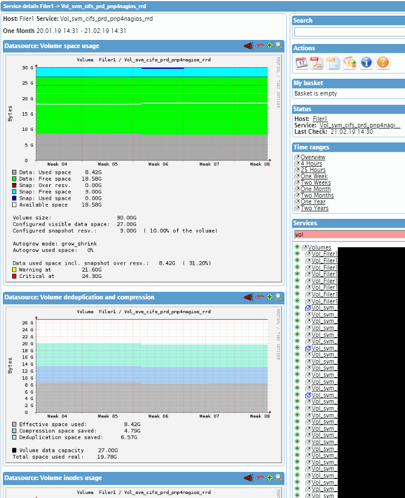Zoom the Volume space usage graph via magnifier

click(x=279, y=45)
